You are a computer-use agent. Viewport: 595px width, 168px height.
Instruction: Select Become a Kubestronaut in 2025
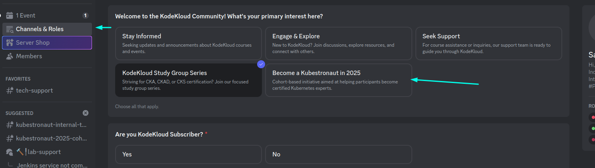click(338, 80)
